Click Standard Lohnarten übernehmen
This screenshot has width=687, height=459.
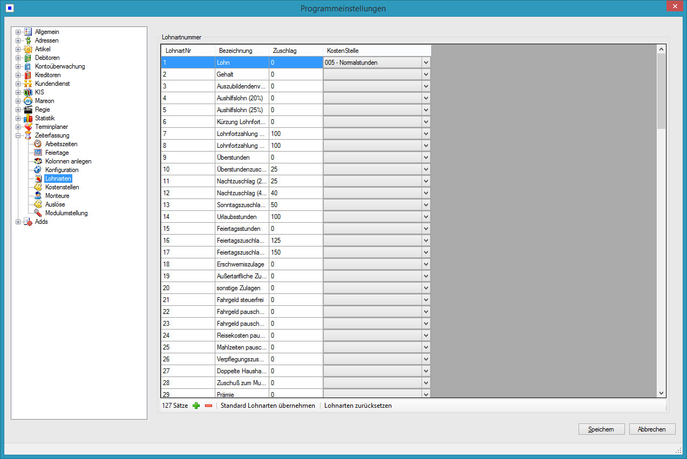[x=268, y=406]
